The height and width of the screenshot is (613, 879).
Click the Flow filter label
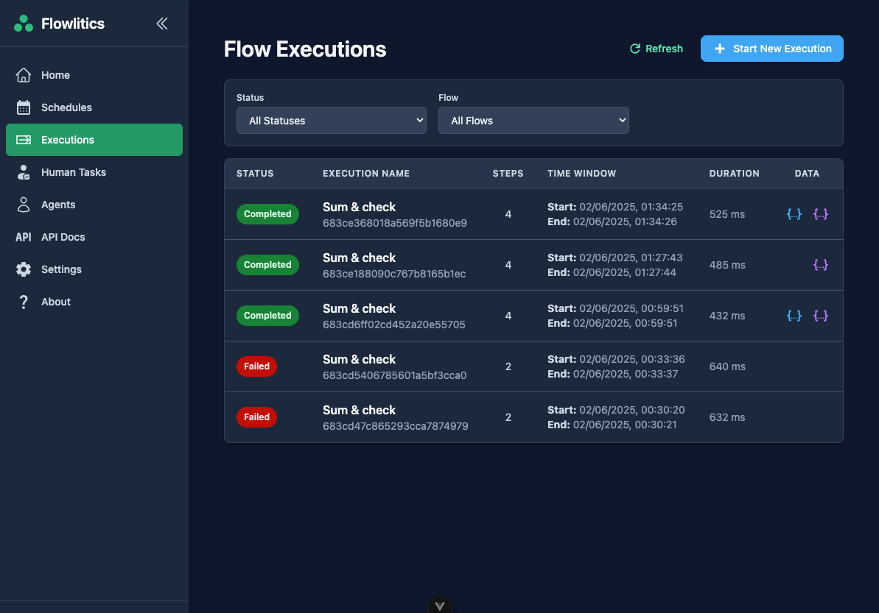(x=449, y=97)
